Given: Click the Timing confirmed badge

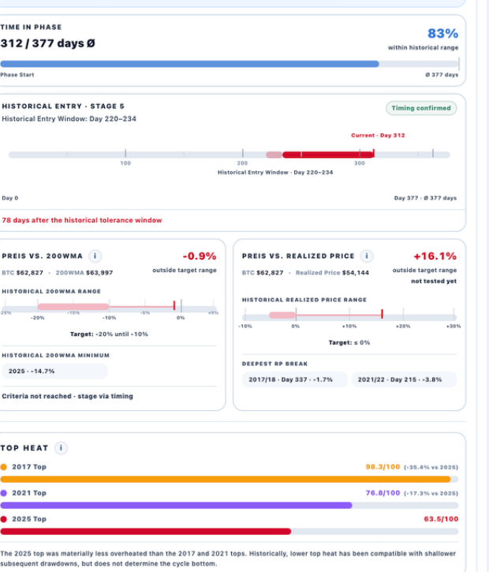Looking at the screenshot, I should tap(421, 108).
